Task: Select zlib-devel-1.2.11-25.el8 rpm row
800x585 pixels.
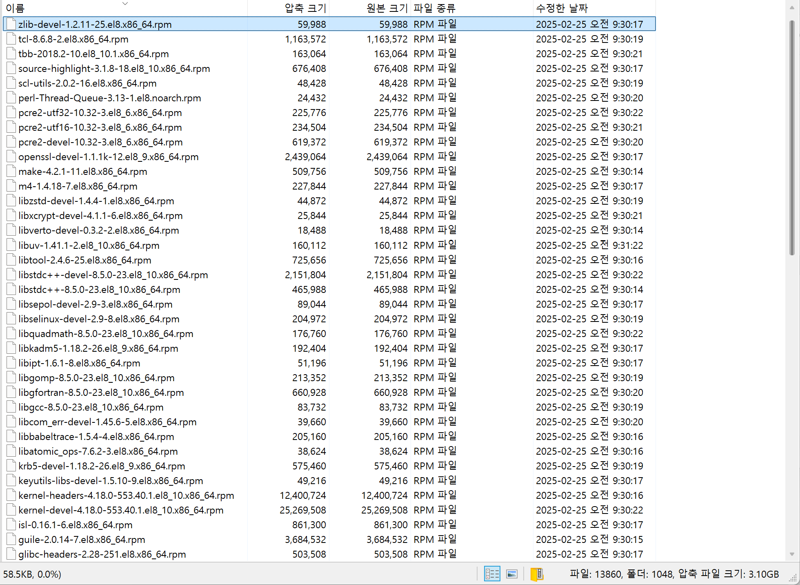Action: pyautogui.click(x=95, y=25)
